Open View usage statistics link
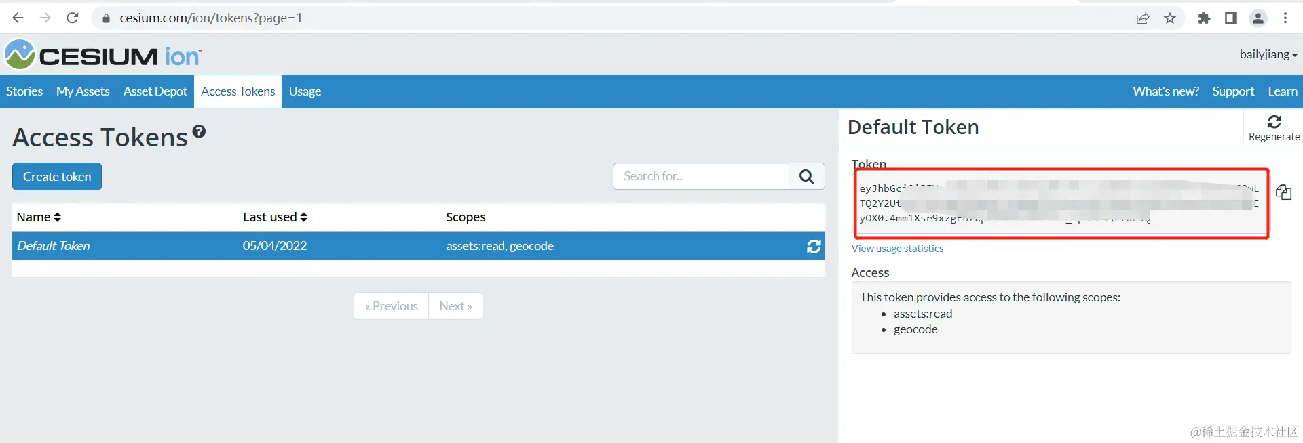Viewport: 1303px width, 443px height. [x=897, y=249]
